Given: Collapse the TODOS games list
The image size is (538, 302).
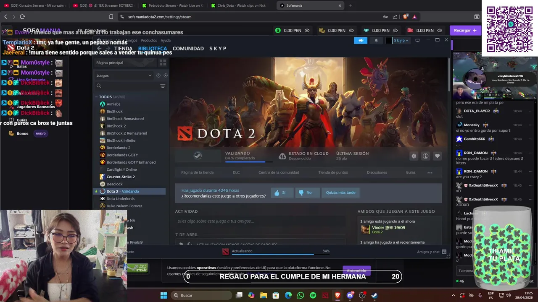Looking at the screenshot, I should click(96, 97).
